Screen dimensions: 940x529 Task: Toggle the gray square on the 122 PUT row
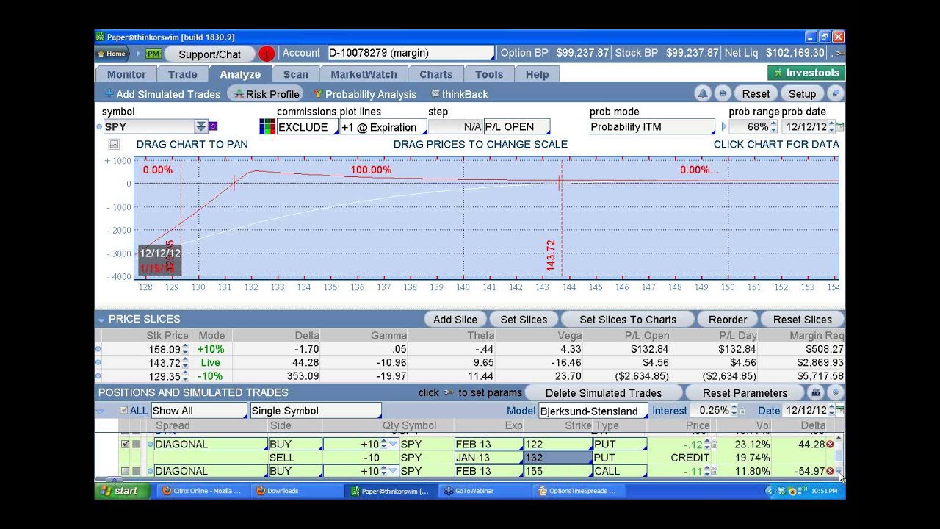click(136, 444)
